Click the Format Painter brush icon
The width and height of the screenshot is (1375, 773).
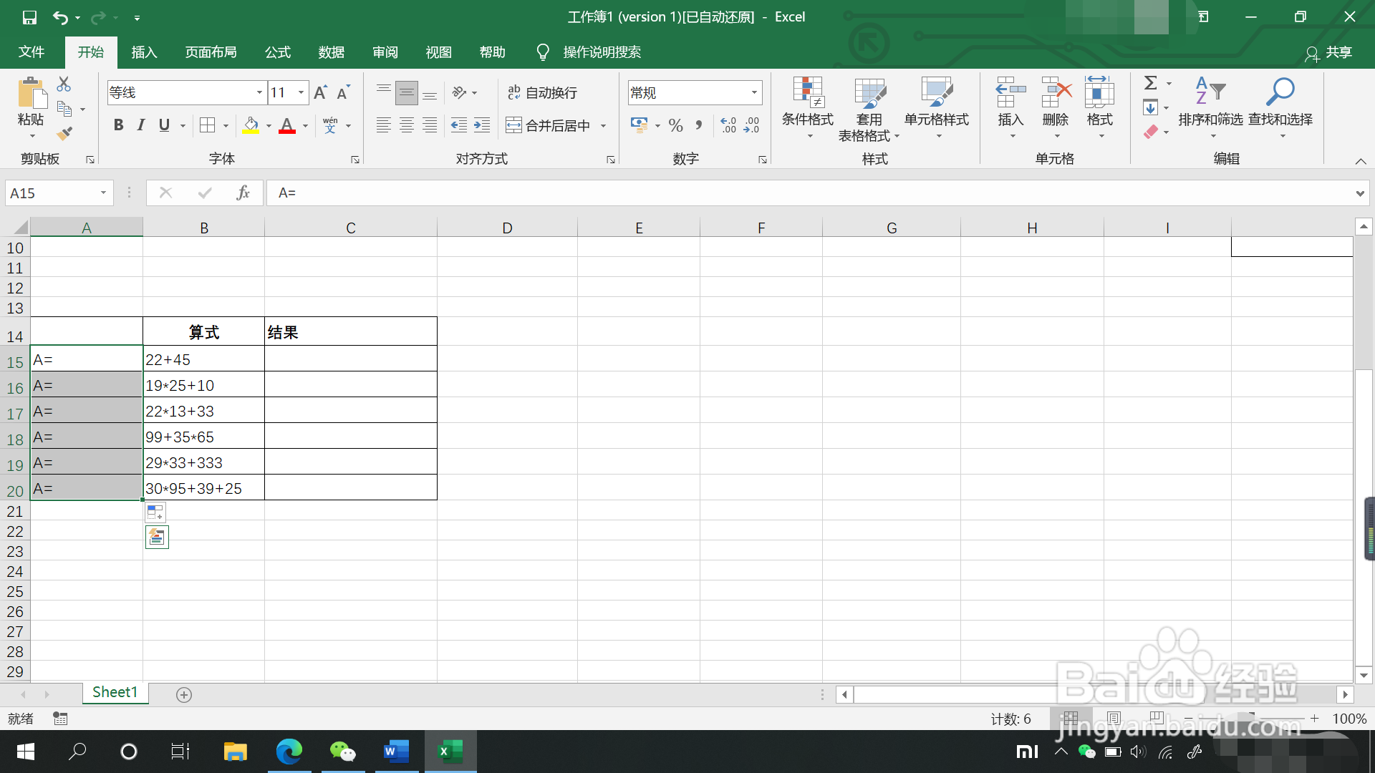pos(64,133)
